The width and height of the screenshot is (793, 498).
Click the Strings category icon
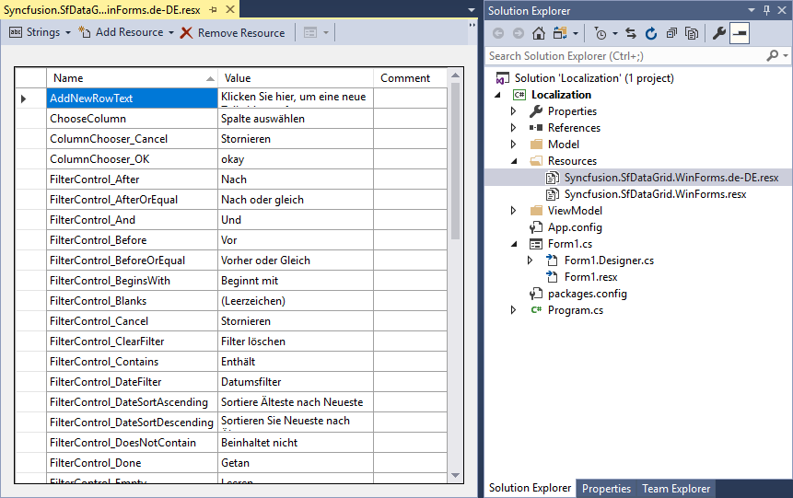pos(16,32)
